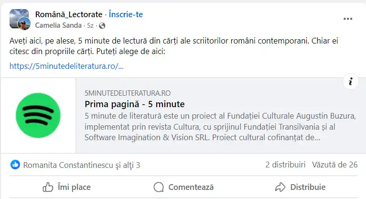366x199 pixels.
Task: Open the three-dots post options menu
Action: pyautogui.click(x=347, y=19)
